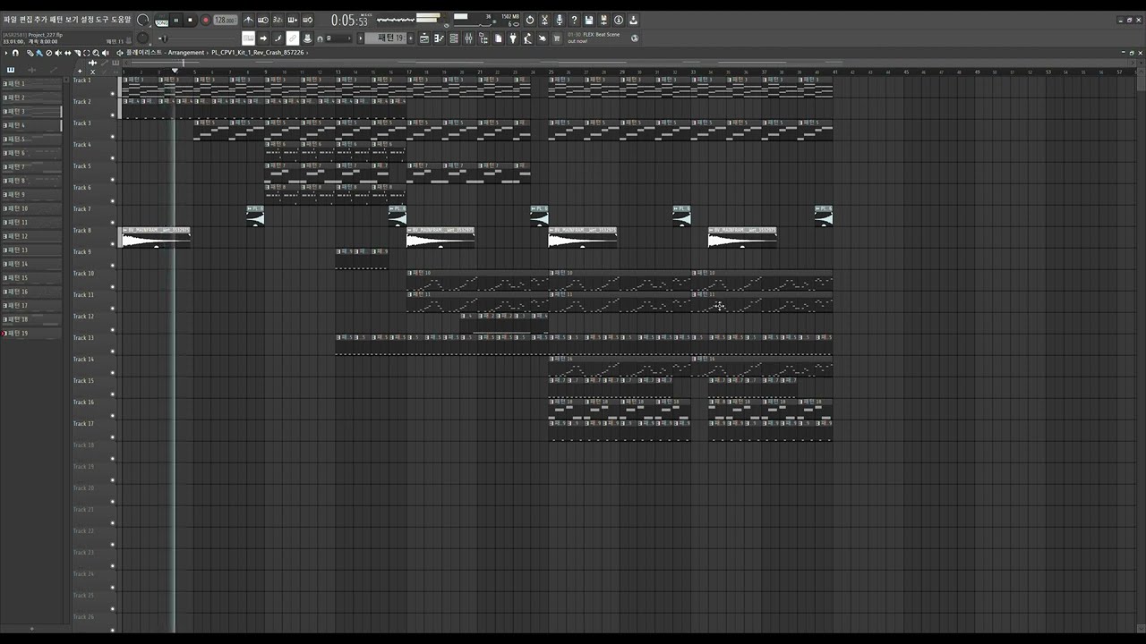Click the 0:05:53 time display
The width and height of the screenshot is (1146, 644).
tap(350, 20)
